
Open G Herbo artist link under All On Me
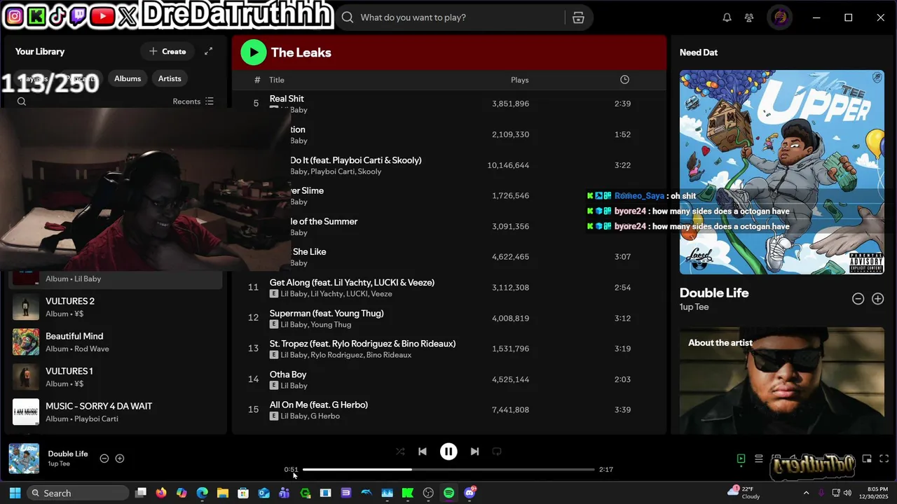point(325,416)
